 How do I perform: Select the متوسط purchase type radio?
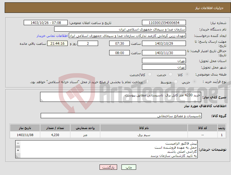coord(176,81)
